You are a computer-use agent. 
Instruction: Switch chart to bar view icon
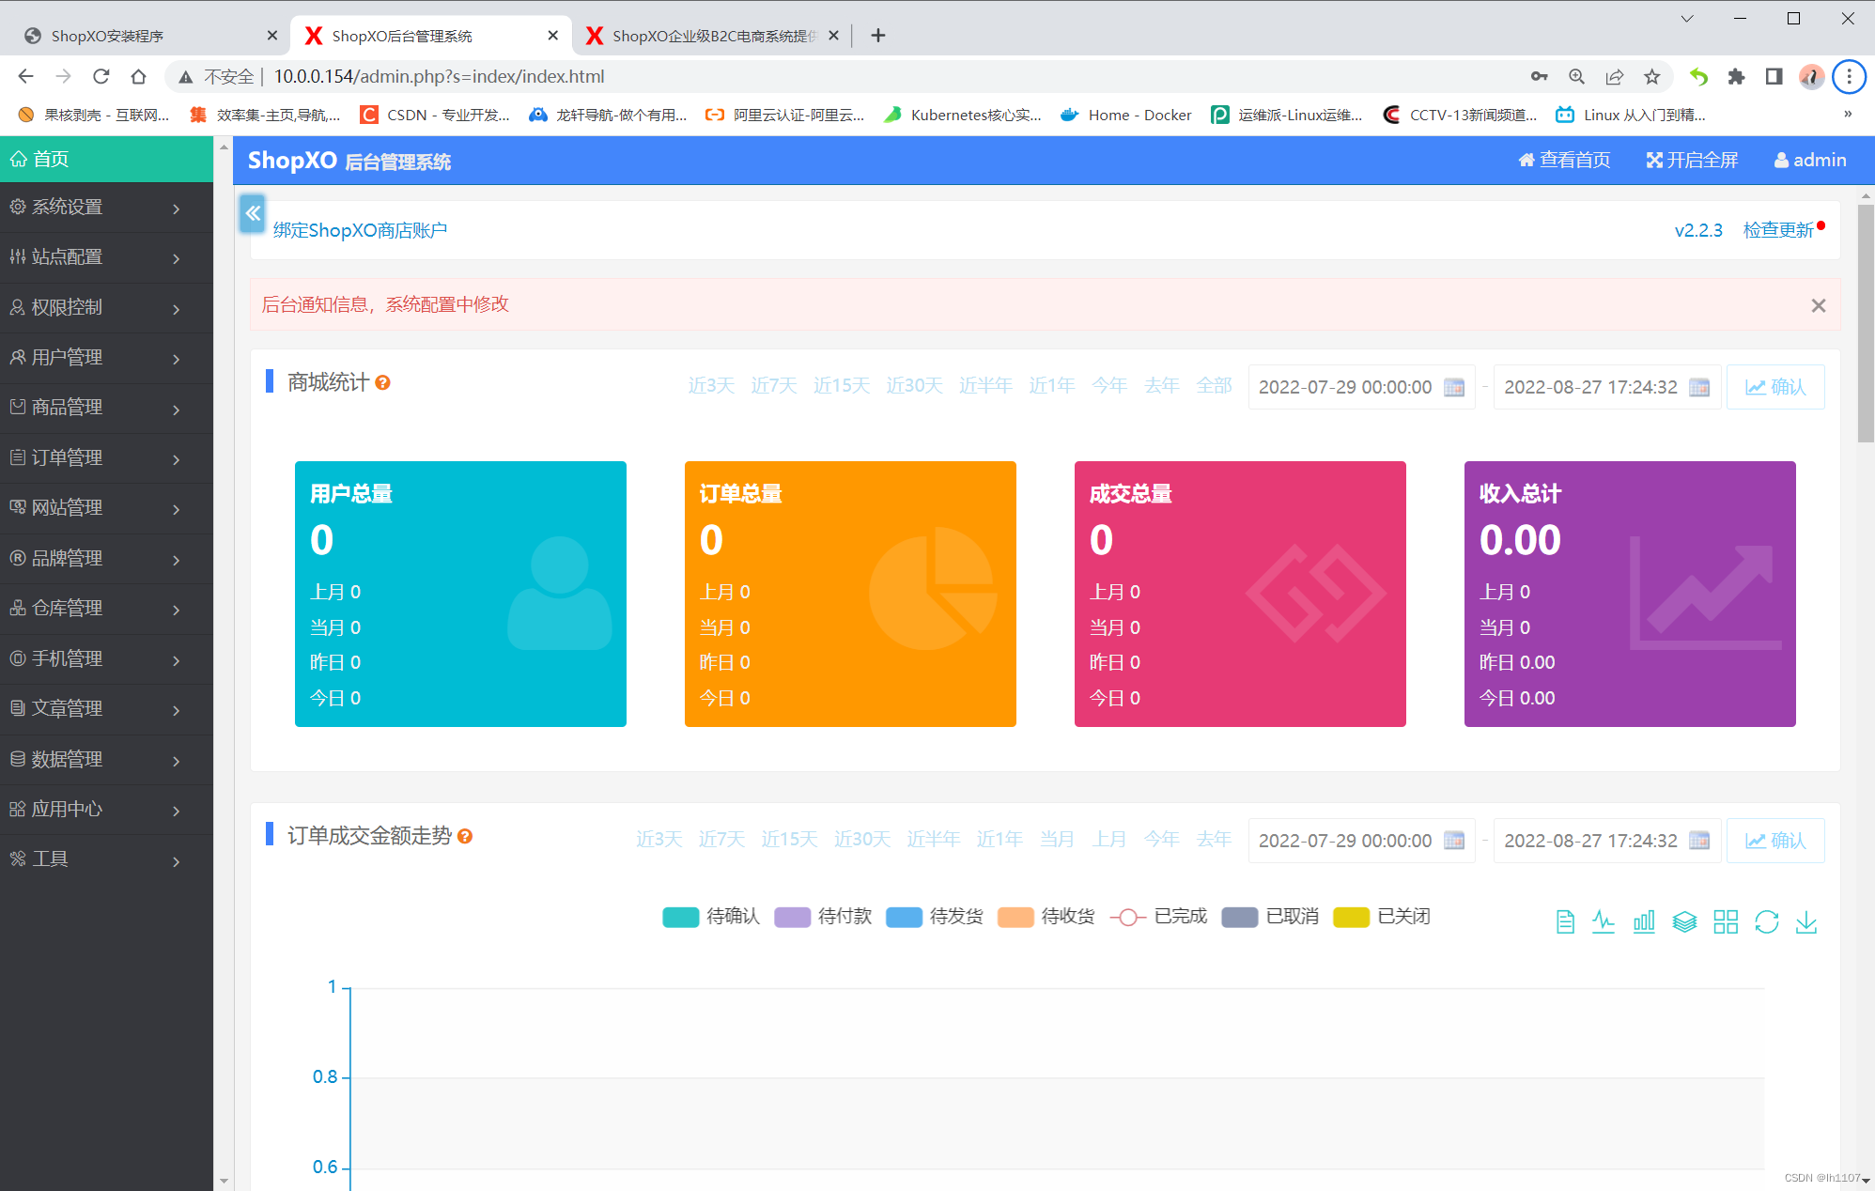[1644, 922]
